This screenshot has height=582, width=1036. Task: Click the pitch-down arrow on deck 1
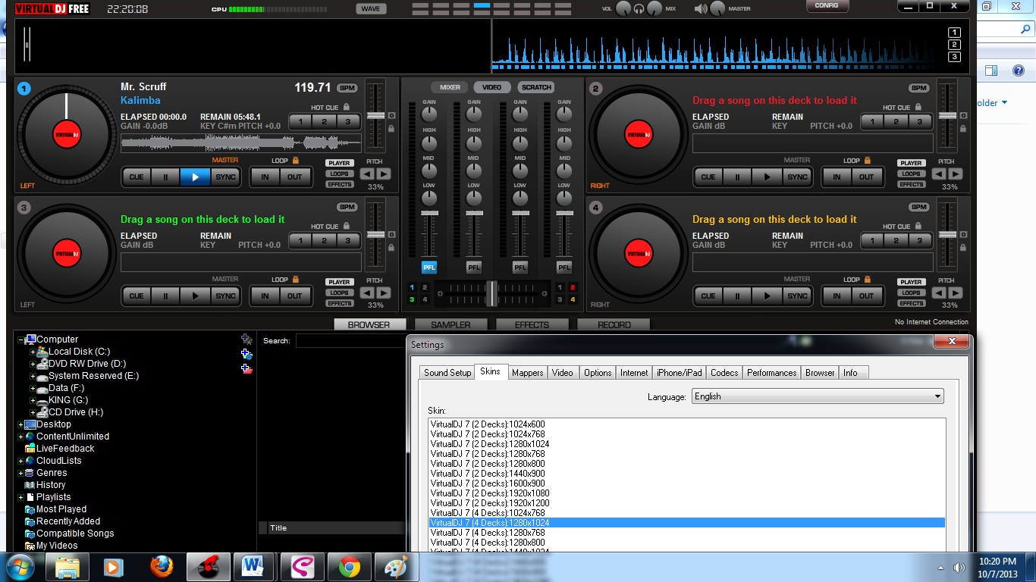click(x=367, y=174)
